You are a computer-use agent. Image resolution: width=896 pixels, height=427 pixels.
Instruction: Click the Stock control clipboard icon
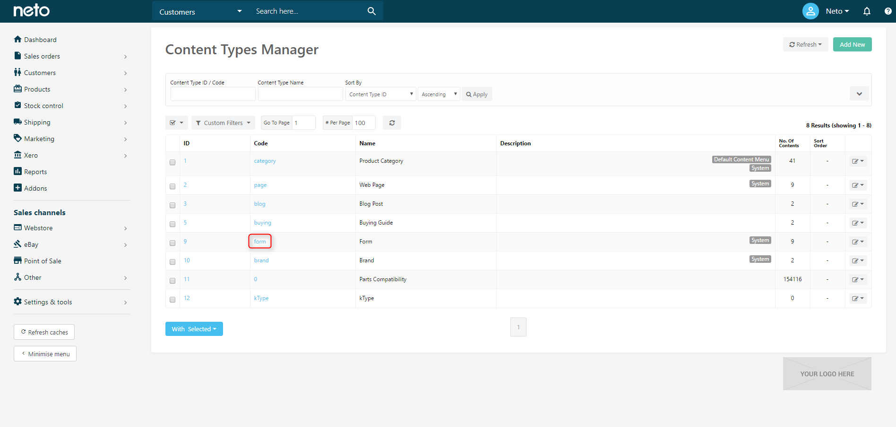[18, 105]
